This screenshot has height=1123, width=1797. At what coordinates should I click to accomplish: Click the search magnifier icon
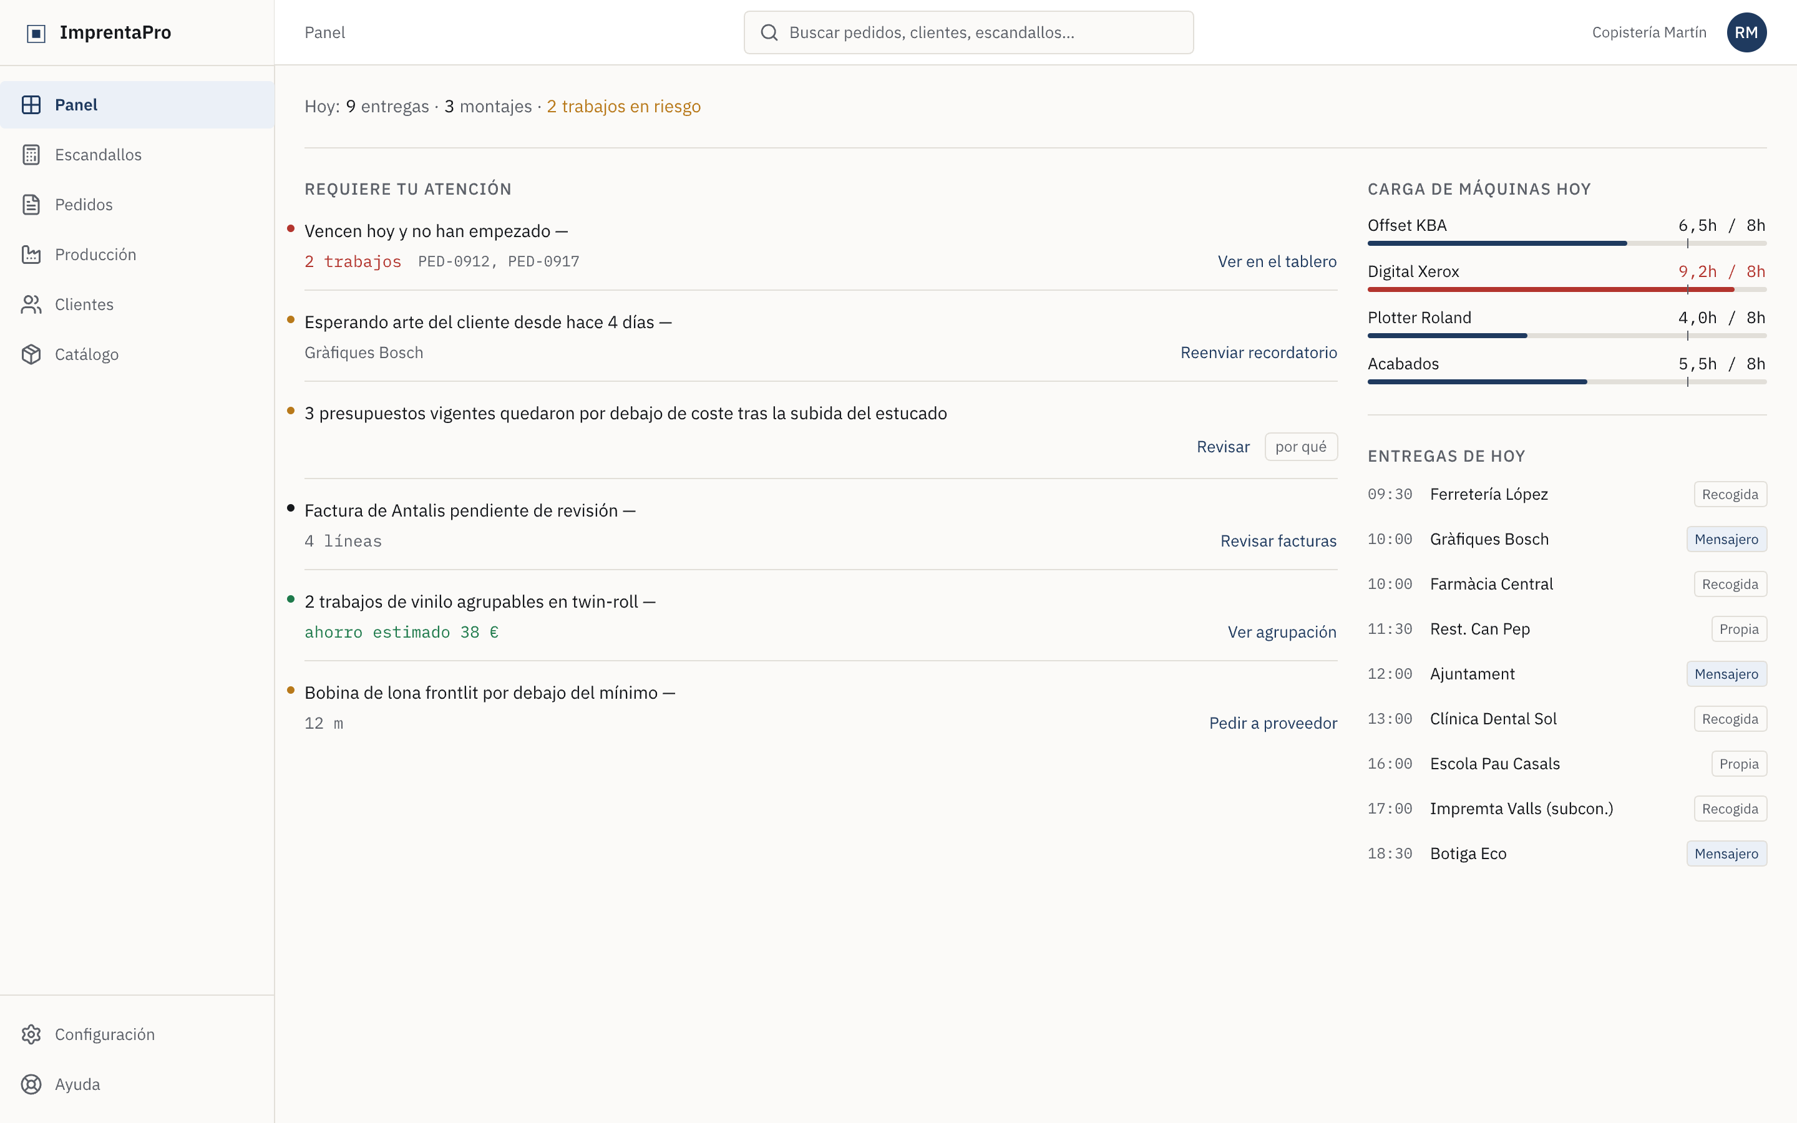[769, 32]
